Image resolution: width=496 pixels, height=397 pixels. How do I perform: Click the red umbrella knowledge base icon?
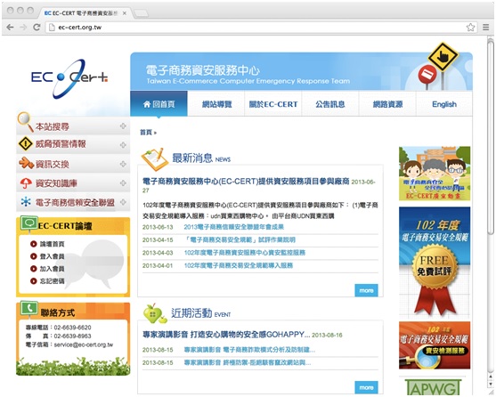pos(26,183)
